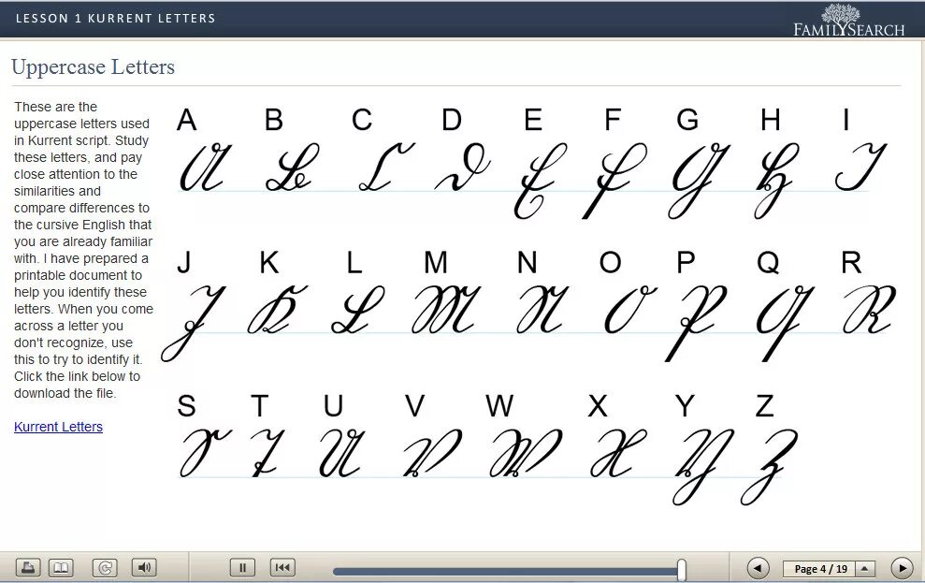Click the Kurrent script letter under M
The width and height of the screenshot is (925, 583).
(446, 309)
